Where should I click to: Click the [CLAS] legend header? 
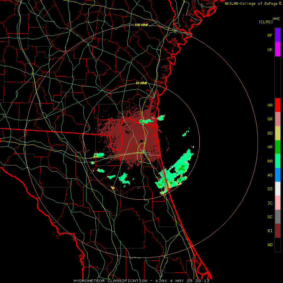point(266,22)
